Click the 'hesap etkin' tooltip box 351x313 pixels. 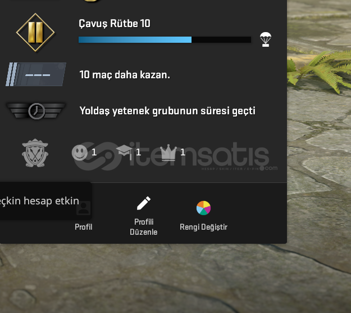tap(45, 201)
